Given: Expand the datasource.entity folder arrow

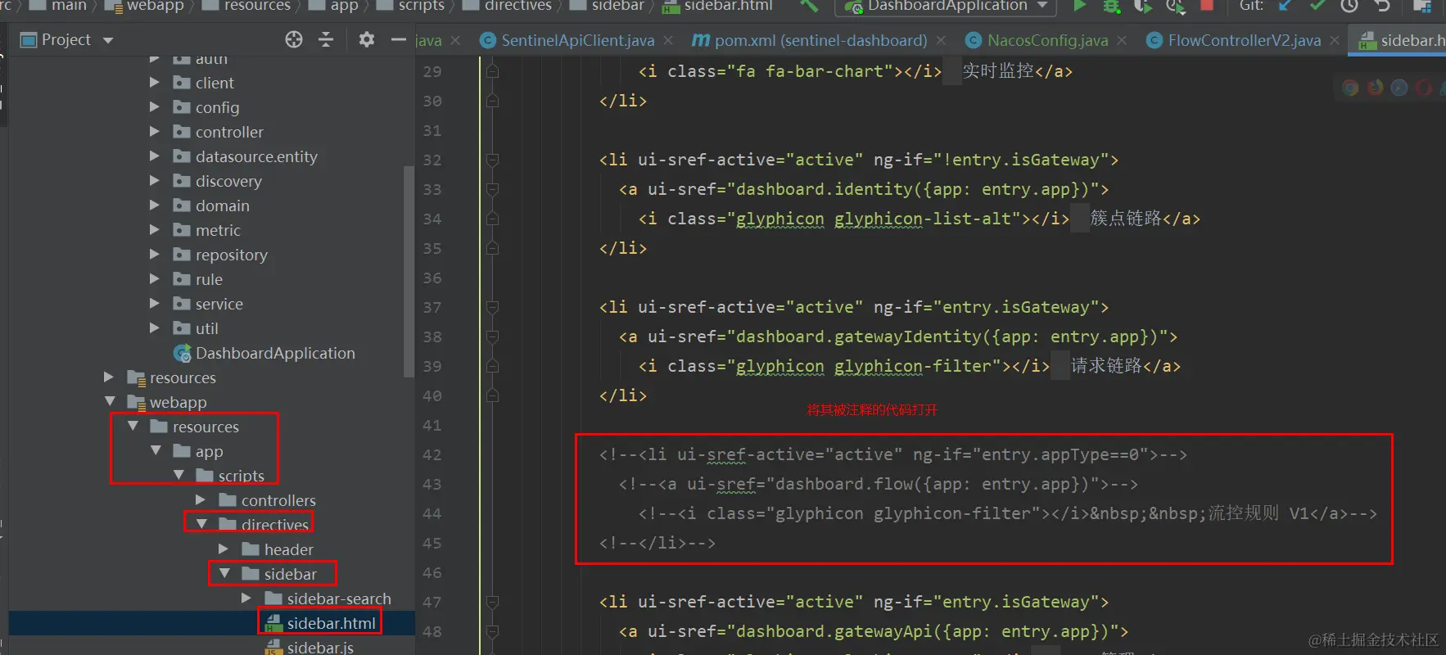Looking at the screenshot, I should [155, 156].
